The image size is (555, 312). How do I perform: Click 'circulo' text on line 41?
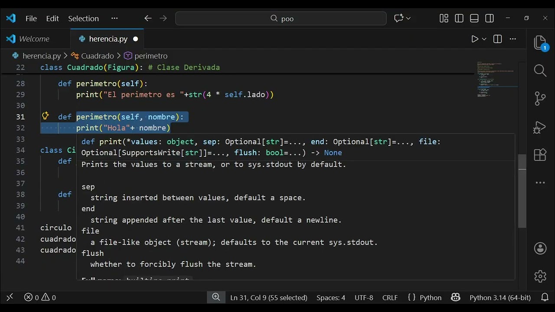point(56,227)
